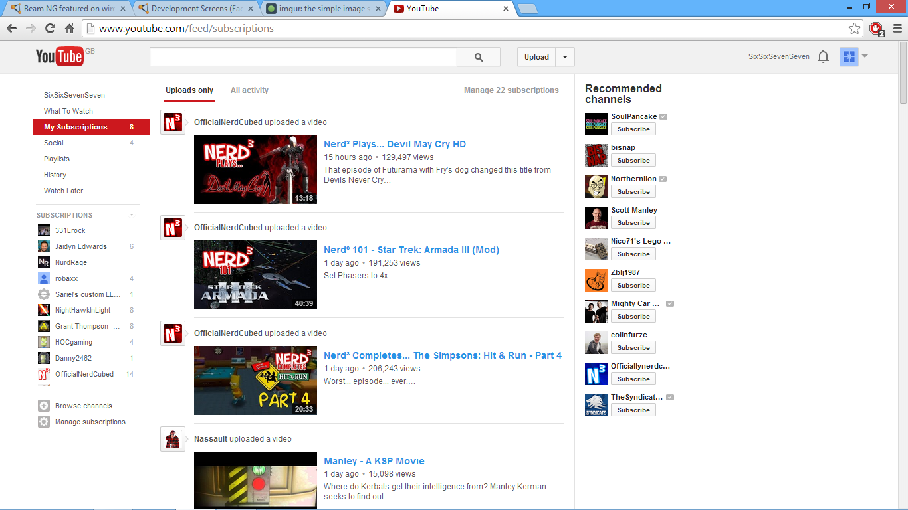Click the Upload button
The image size is (908, 510).
[536, 57]
